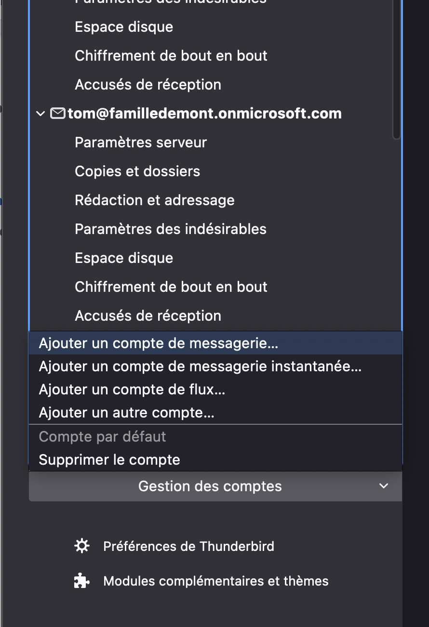Select Chiffrement de bout en bout under tom@ account

point(171,287)
